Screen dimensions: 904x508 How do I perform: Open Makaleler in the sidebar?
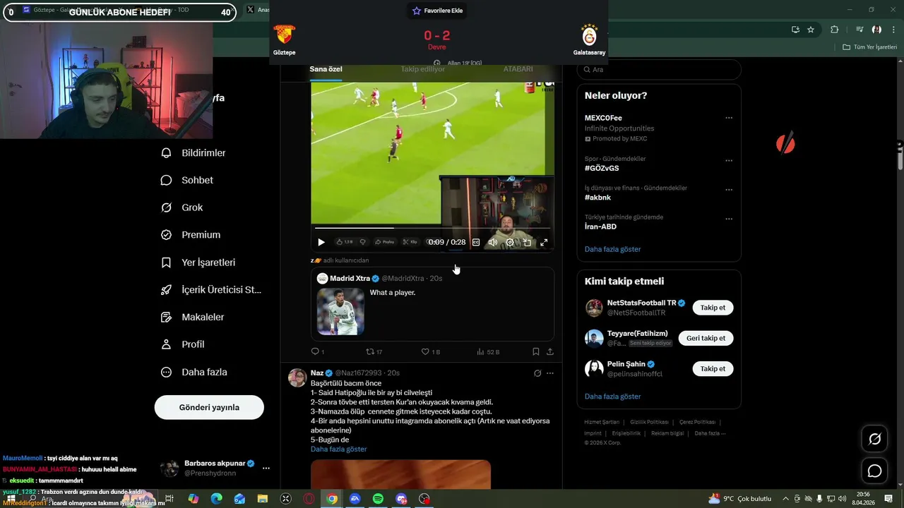point(193,317)
